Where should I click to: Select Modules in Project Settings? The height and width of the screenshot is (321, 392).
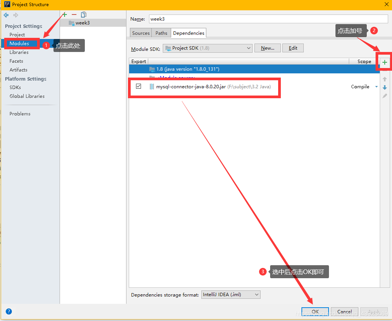click(19, 44)
